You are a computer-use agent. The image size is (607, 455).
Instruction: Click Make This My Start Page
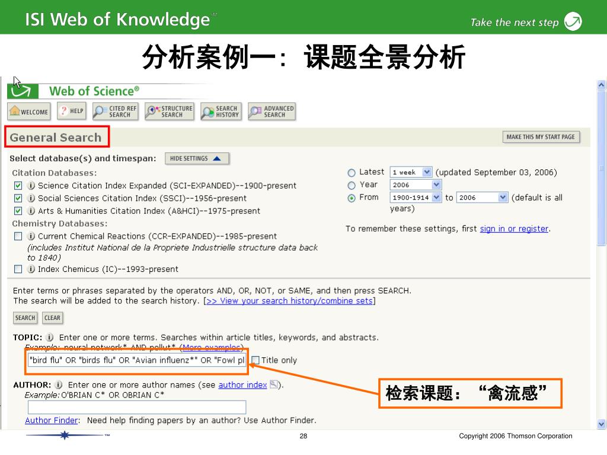[x=541, y=137]
